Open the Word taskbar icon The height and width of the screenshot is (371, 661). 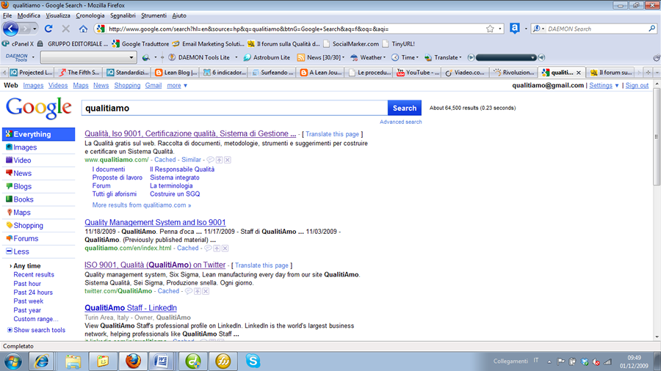tap(162, 361)
